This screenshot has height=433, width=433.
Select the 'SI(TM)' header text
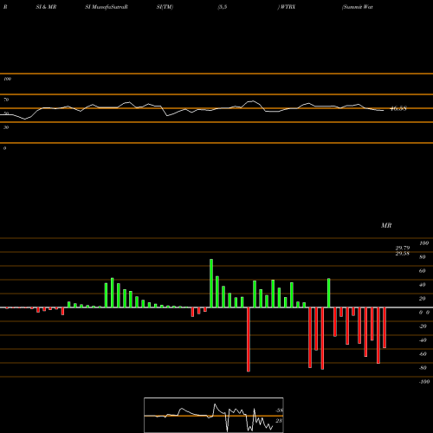[x=165, y=7]
